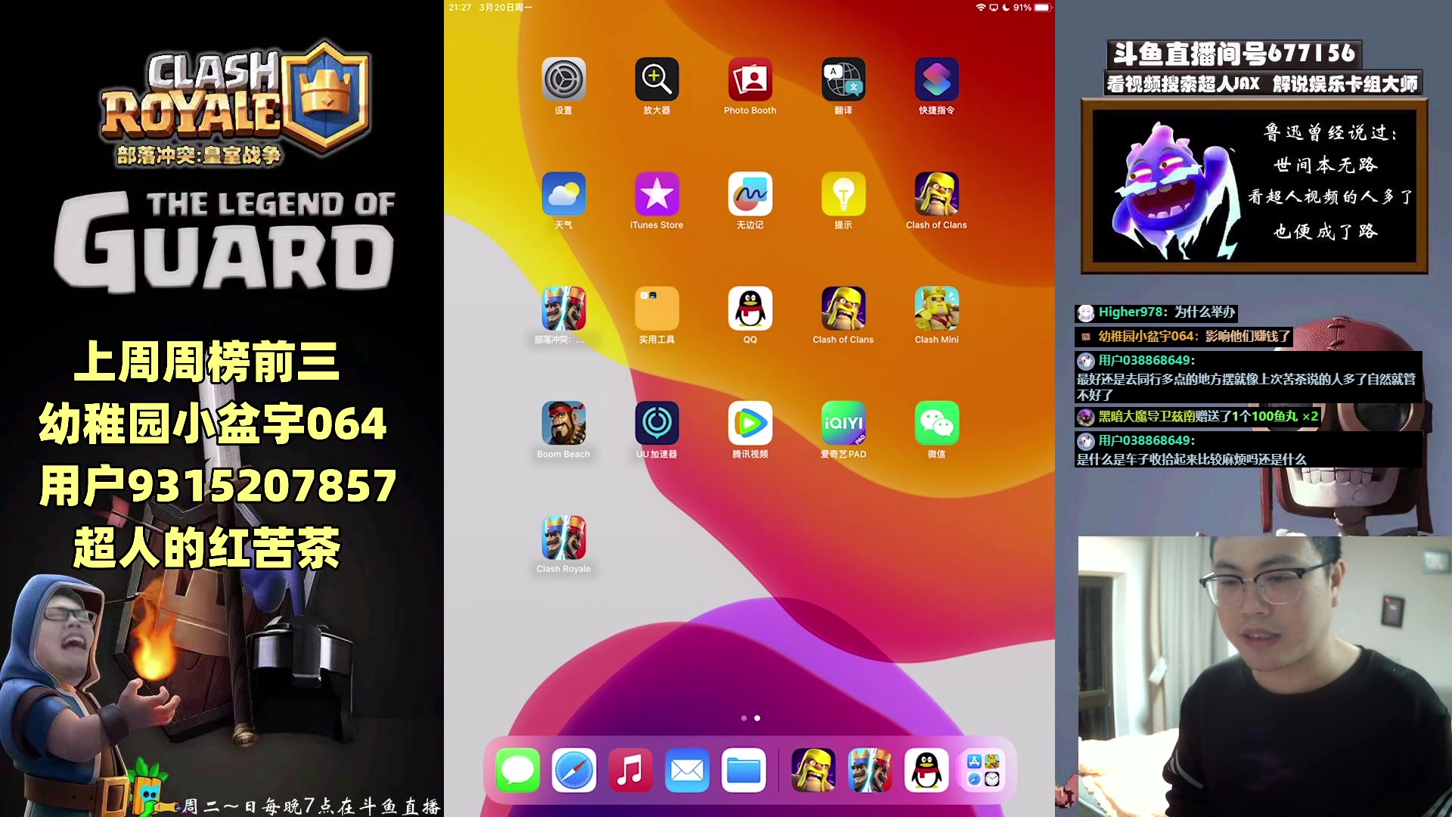This screenshot has width=1452, height=817.
Task: Open the Settings (设置) app
Action: pos(563,79)
